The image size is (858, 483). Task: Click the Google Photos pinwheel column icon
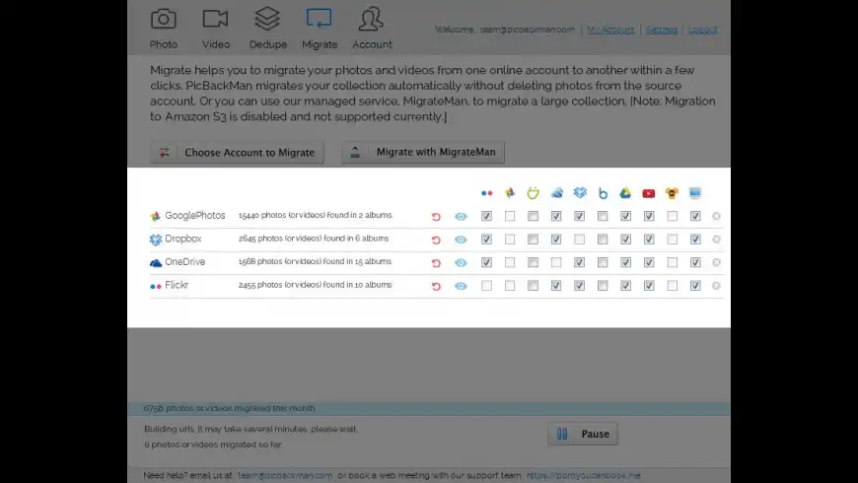(510, 192)
